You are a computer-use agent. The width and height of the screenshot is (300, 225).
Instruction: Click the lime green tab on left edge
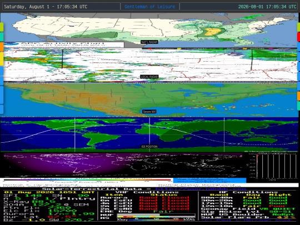point(2,27)
